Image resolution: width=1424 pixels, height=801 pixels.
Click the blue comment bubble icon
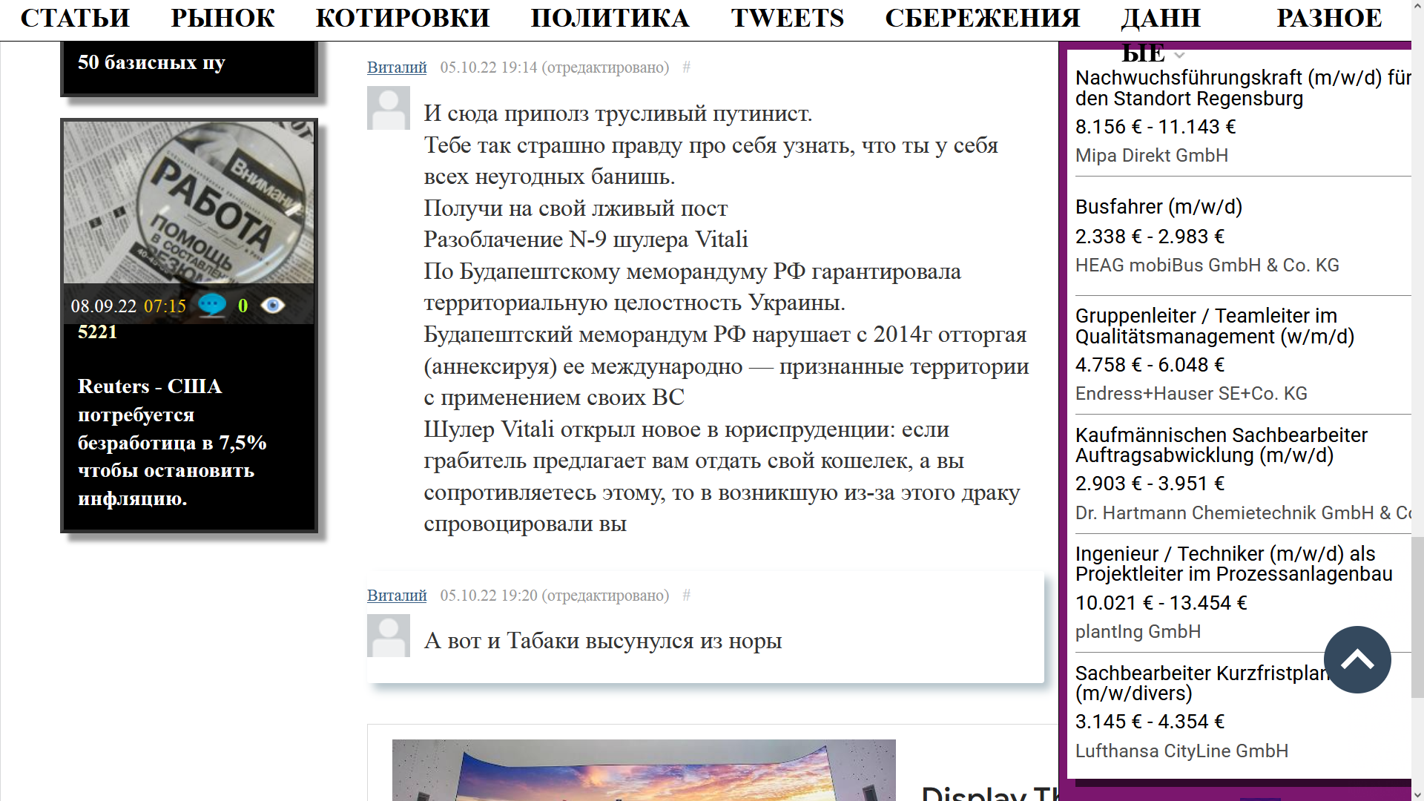pyautogui.click(x=212, y=305)
